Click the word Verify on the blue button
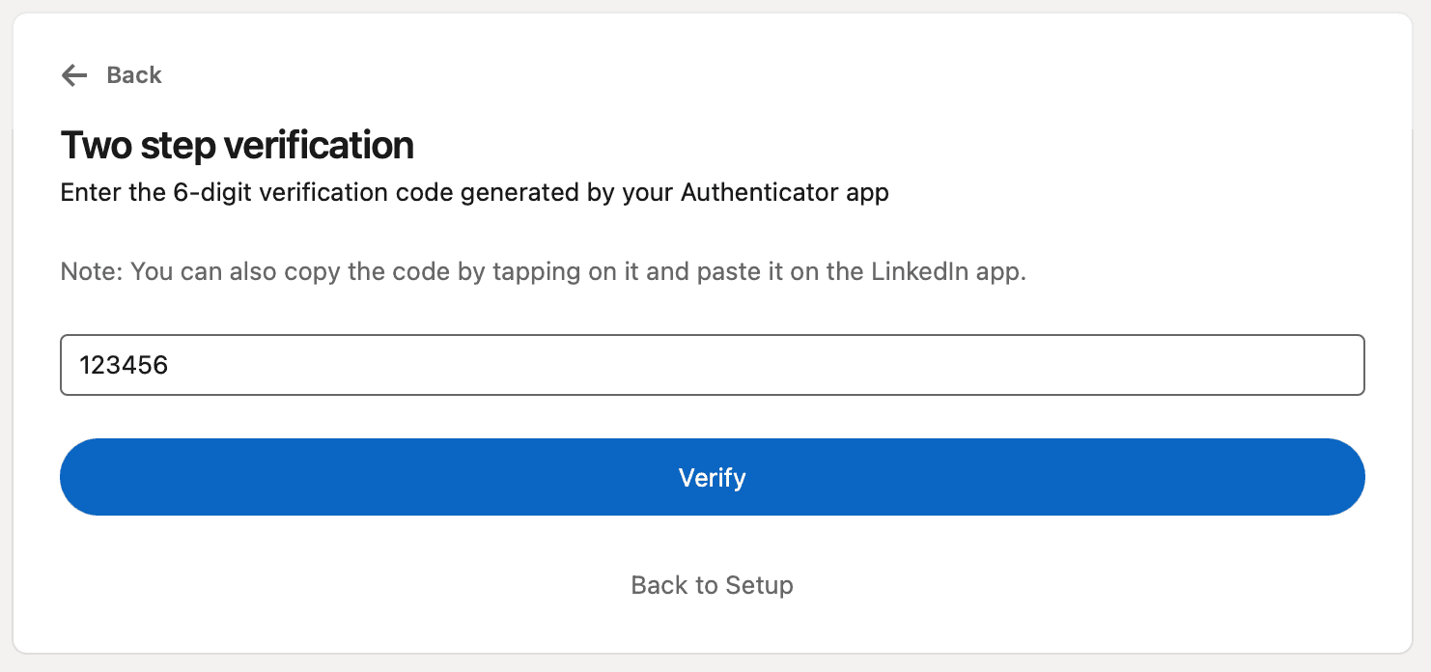The image size is (1431, 672). tap(713, 477)
